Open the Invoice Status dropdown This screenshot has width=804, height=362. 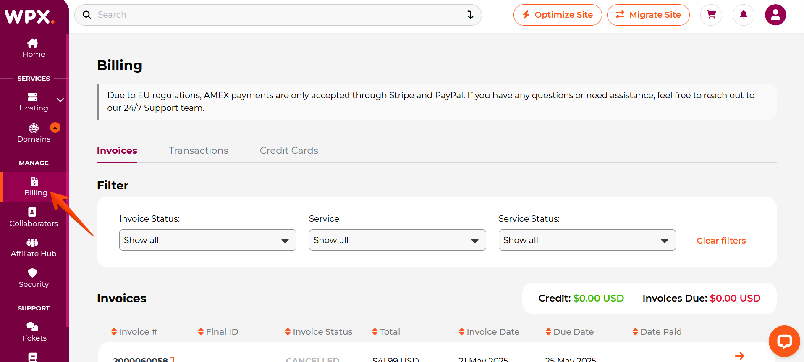207,240
